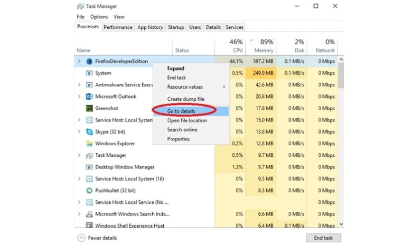Click the Greenshot process icon
Screen dimensions: 418x248
click(x=89, y=108)
